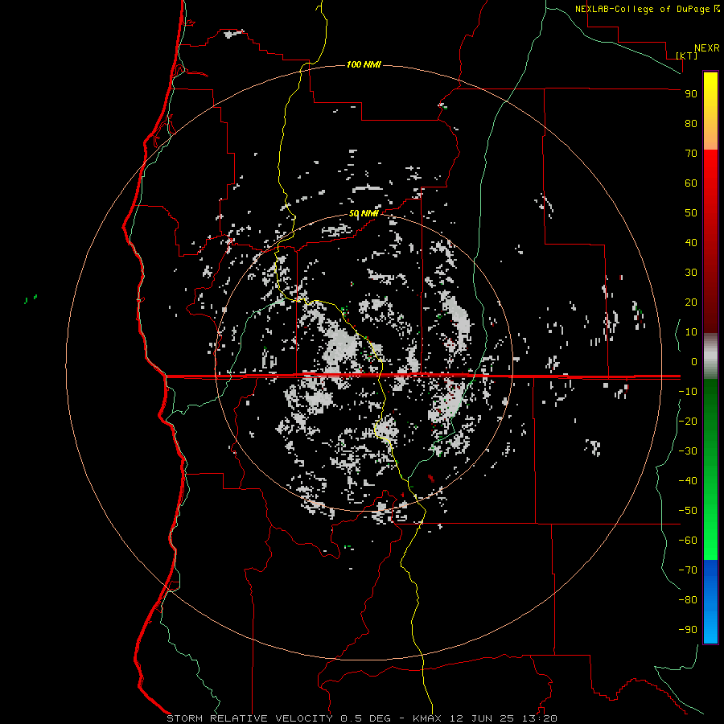Viewport: 724px width, 724px height.
Task: Click the "60" value on the velocity scale
Action: coord(691,183)
